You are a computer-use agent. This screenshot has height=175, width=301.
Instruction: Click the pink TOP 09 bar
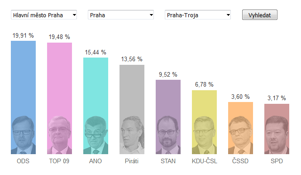59,79
